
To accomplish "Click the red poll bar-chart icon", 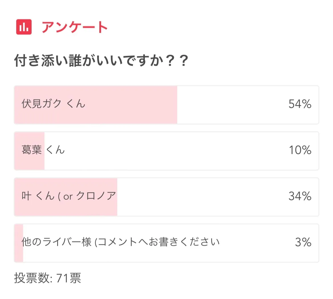I will [24, 27].
